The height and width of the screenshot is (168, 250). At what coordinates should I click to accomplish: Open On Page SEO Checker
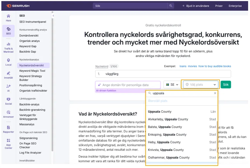[28, 145]
